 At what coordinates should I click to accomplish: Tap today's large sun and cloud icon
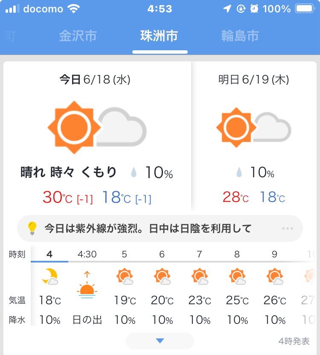point(97,127)
